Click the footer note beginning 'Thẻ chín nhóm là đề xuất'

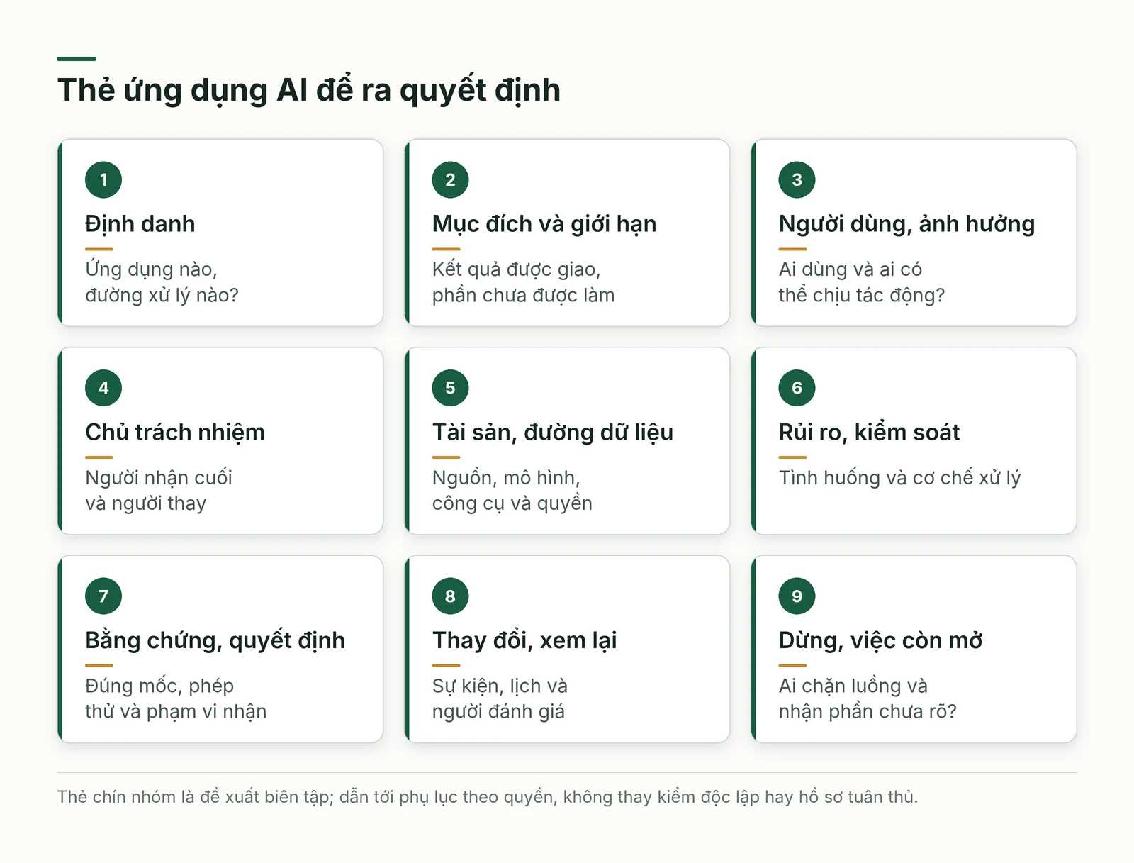488,797
